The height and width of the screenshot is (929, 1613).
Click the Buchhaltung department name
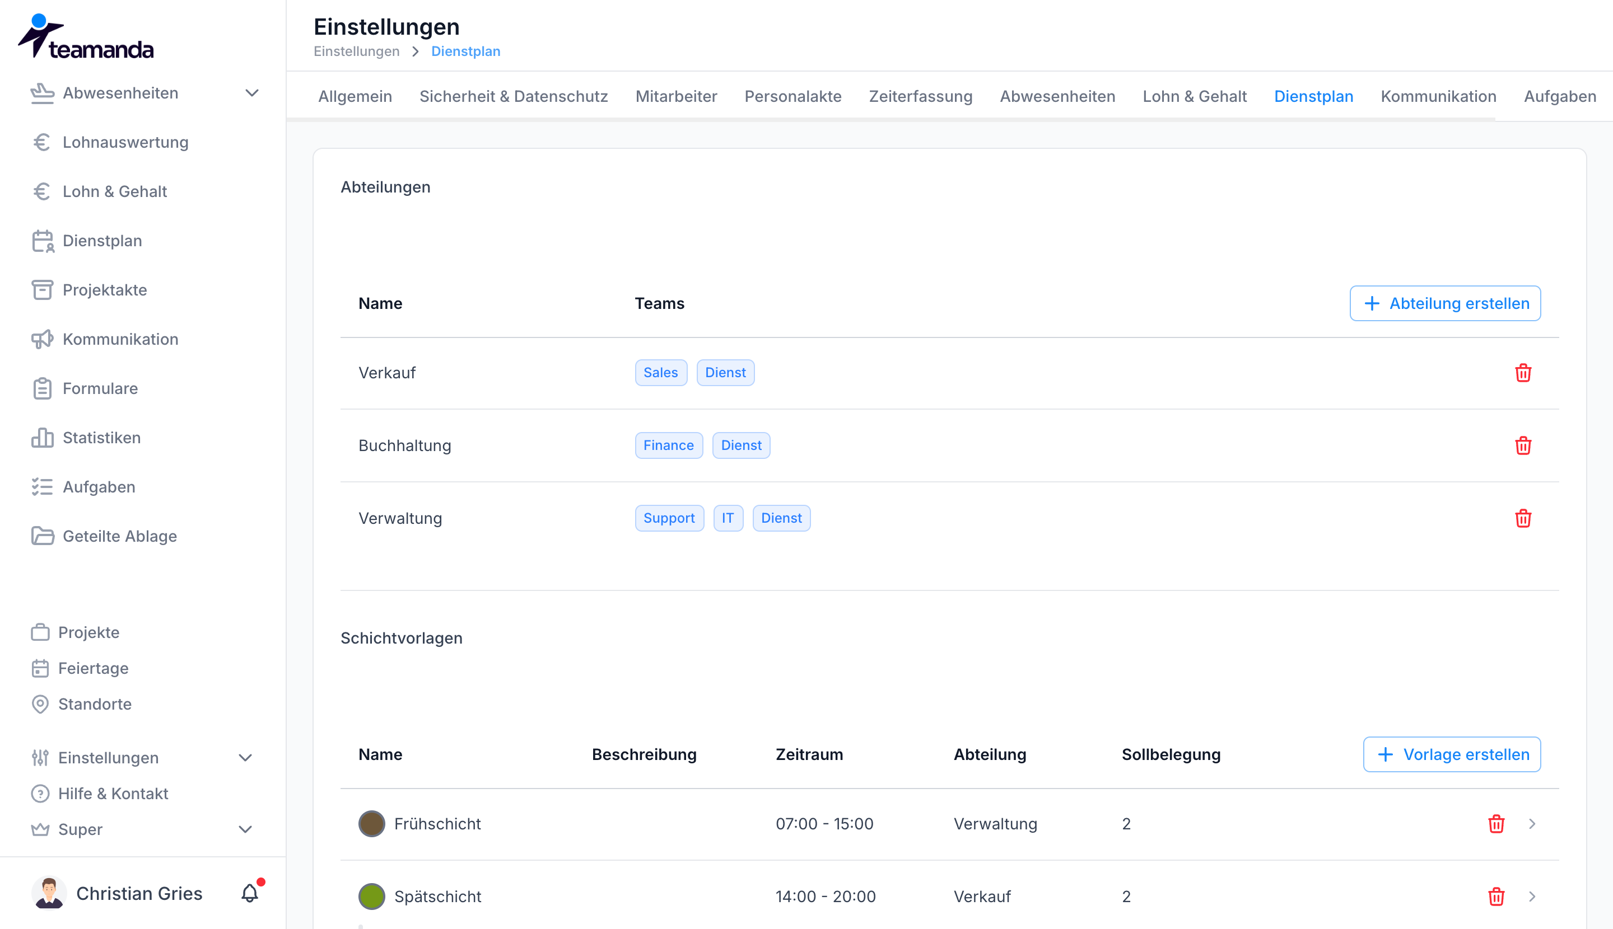click(x=405, y=445)
